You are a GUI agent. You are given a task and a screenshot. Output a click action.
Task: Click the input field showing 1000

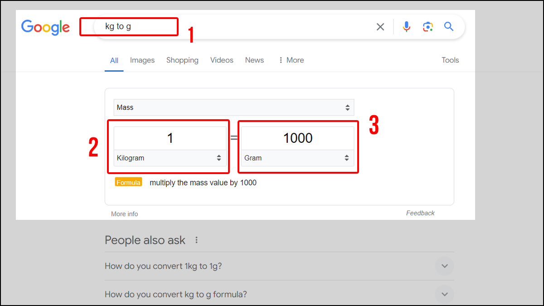click(297, 138)
